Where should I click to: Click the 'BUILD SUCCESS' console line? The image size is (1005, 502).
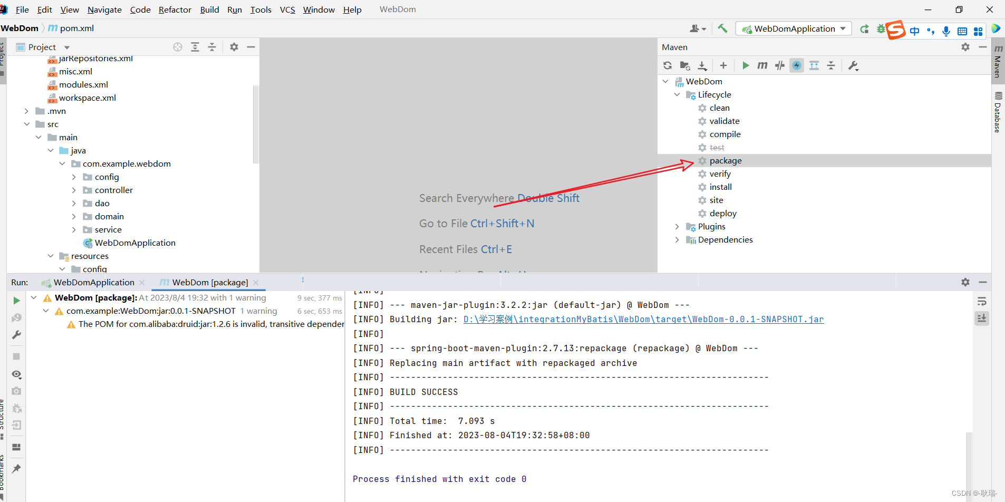424,392
